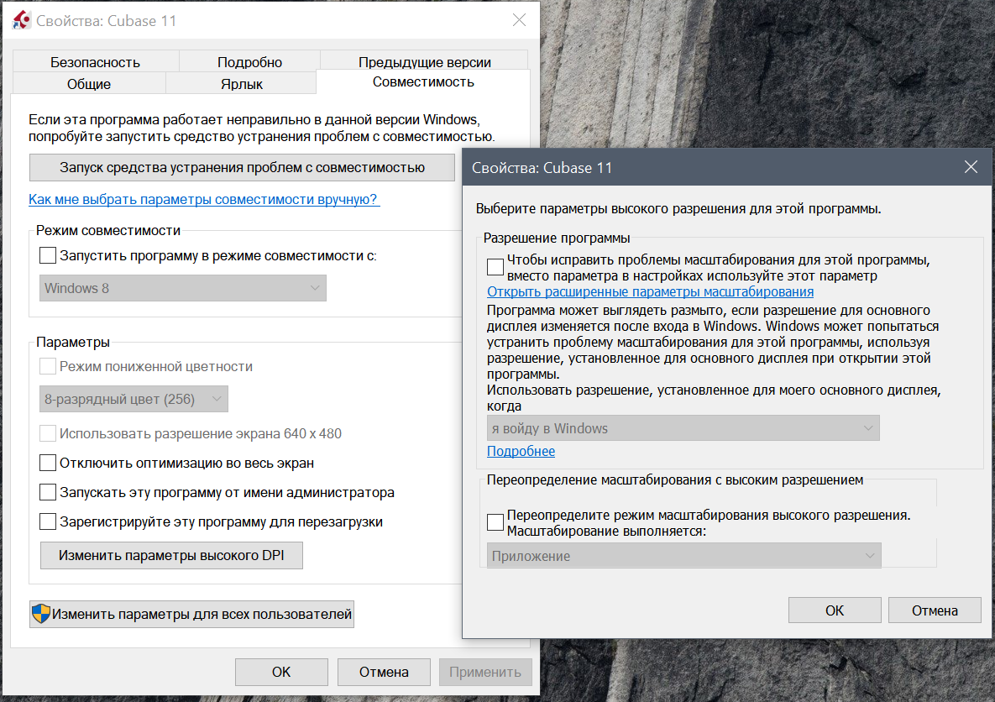Click Изменить параметры для всех пользователей
This screenshot has height=702, width=995.
point(191,614)
